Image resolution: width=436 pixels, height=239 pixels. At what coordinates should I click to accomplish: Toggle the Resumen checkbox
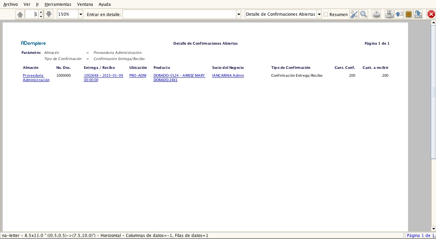[x=326, y=14]
